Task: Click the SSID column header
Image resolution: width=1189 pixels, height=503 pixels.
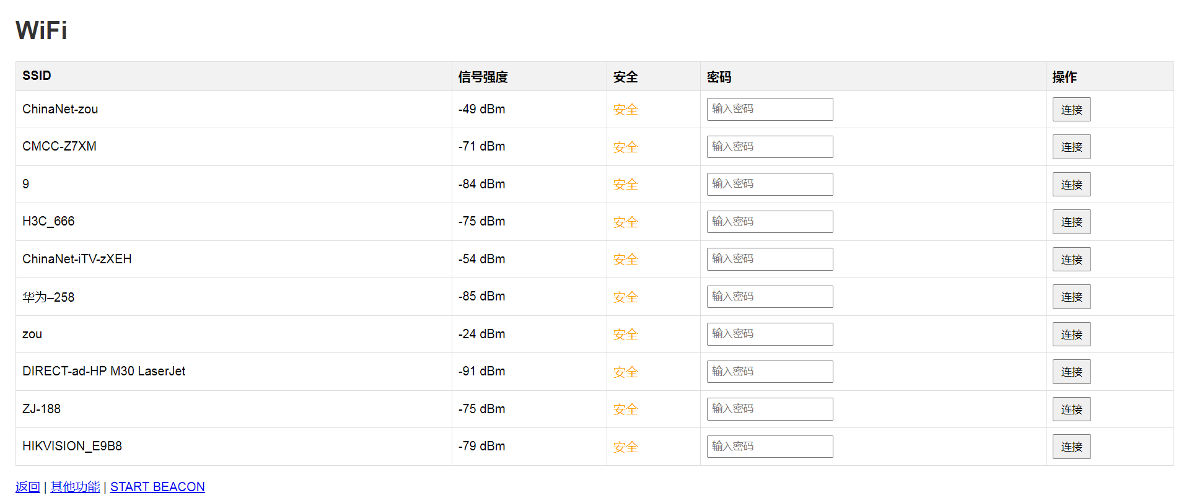Action: click(x=37, y=76)
